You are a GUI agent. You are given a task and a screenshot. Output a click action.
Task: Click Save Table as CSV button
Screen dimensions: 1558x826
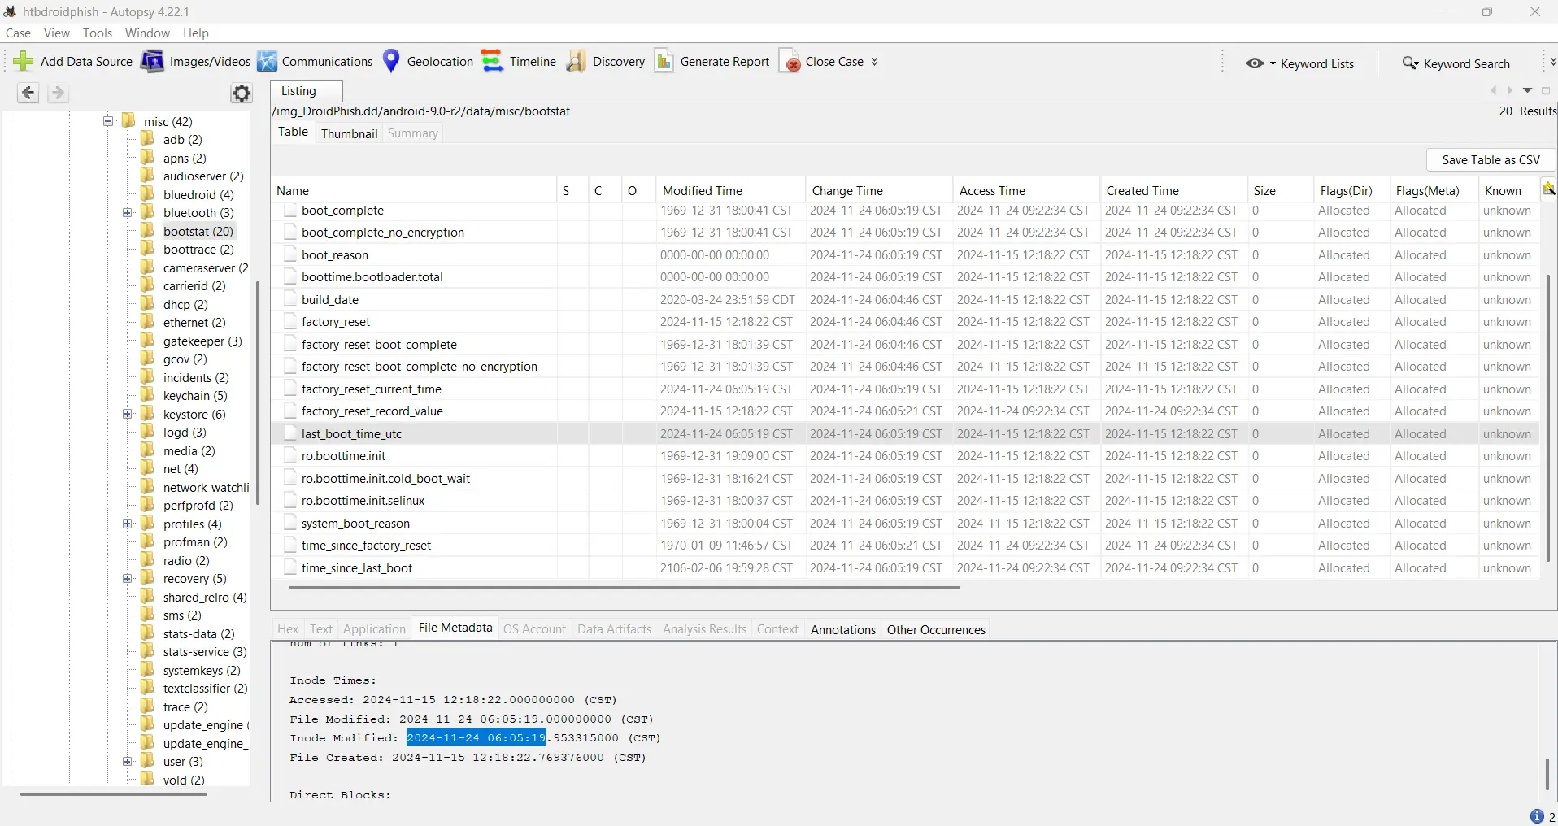click(x=1491, y=160)
